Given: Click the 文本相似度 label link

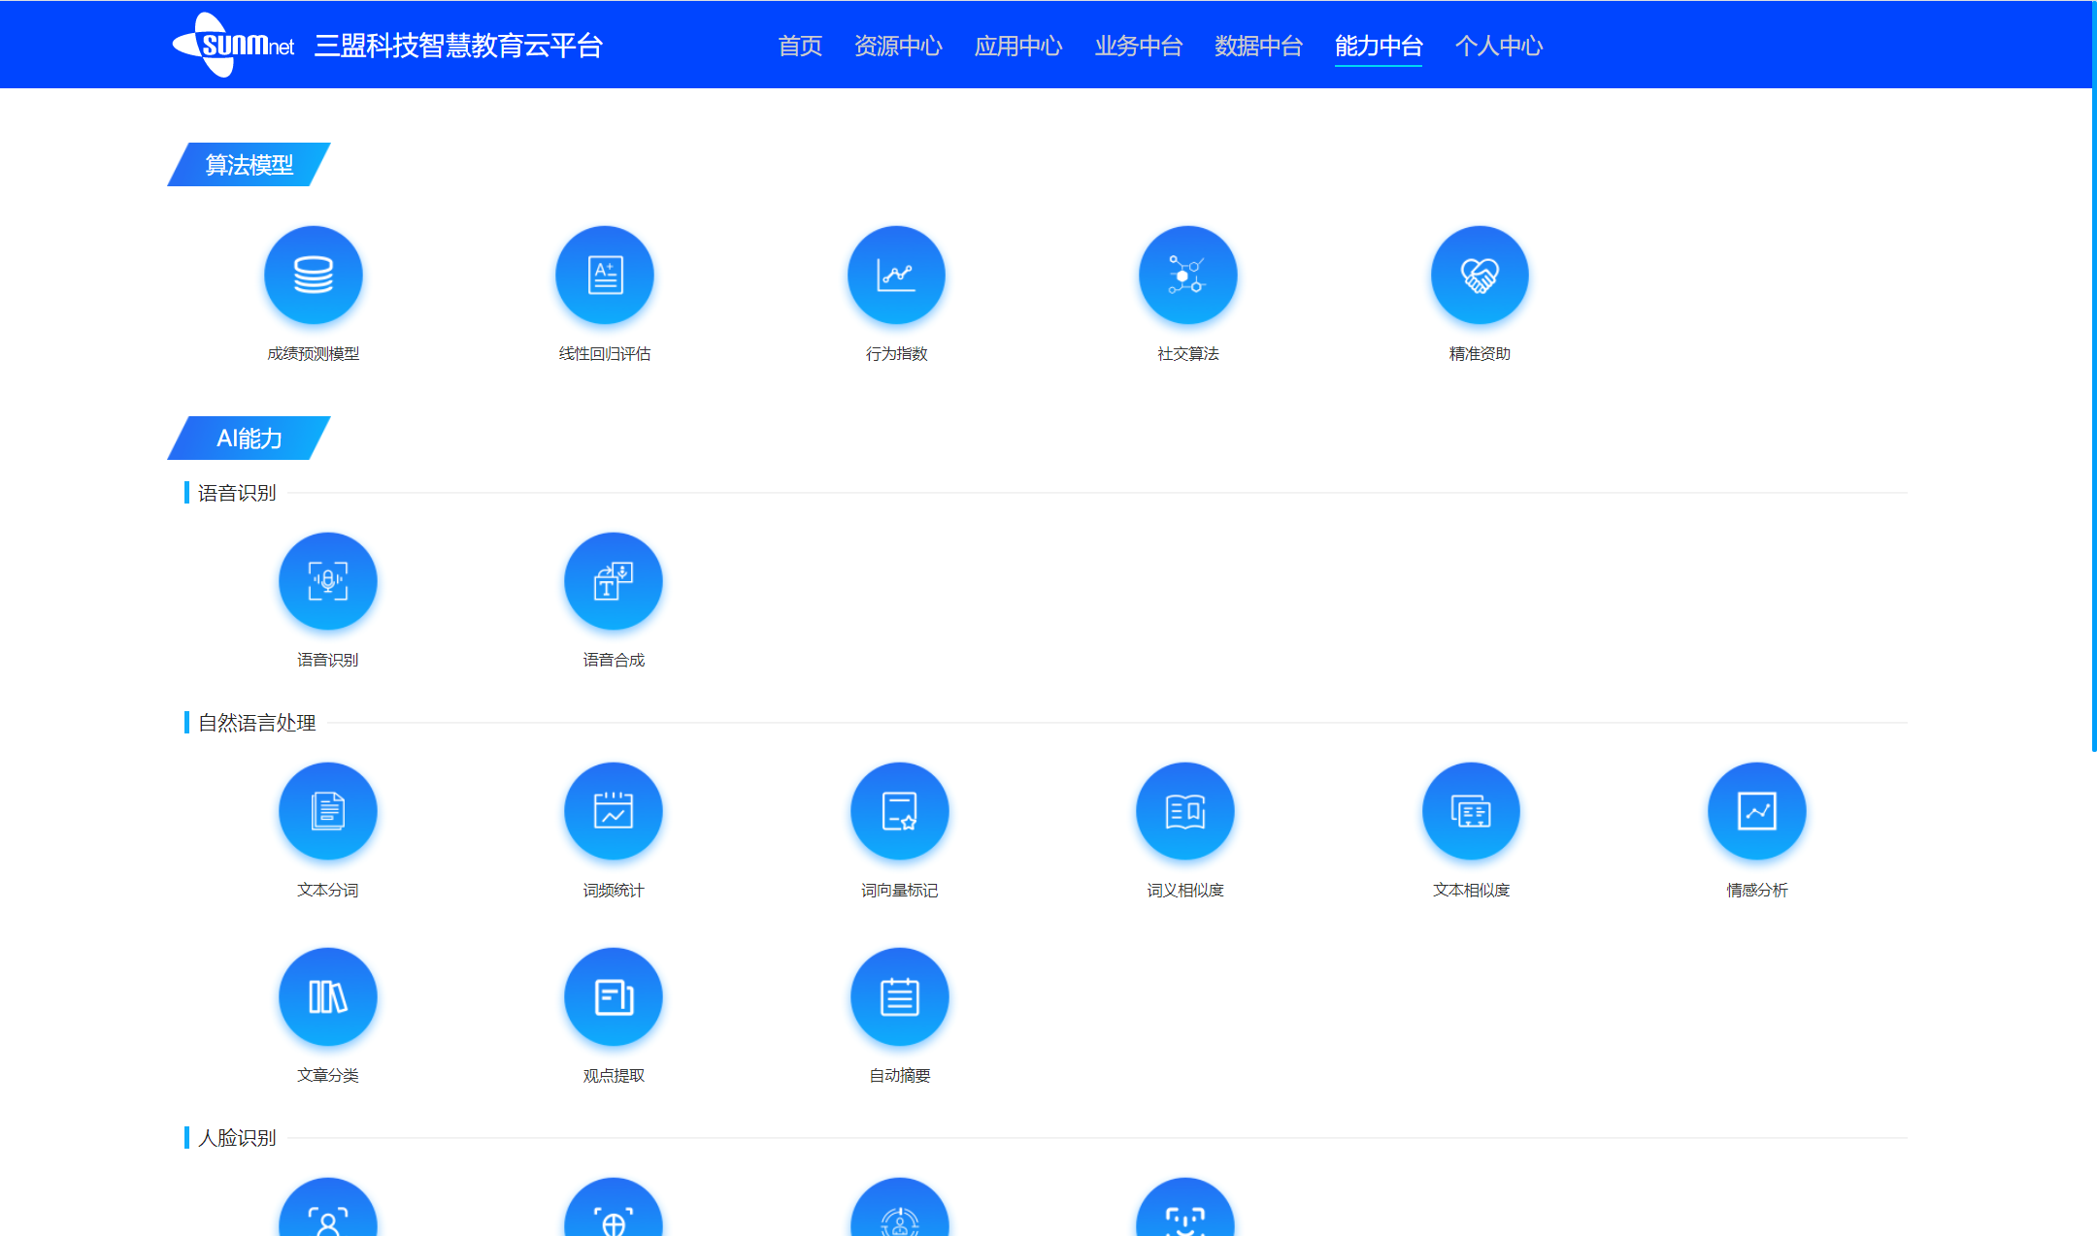Looking at the screenshot, I should pos(1471,890).
